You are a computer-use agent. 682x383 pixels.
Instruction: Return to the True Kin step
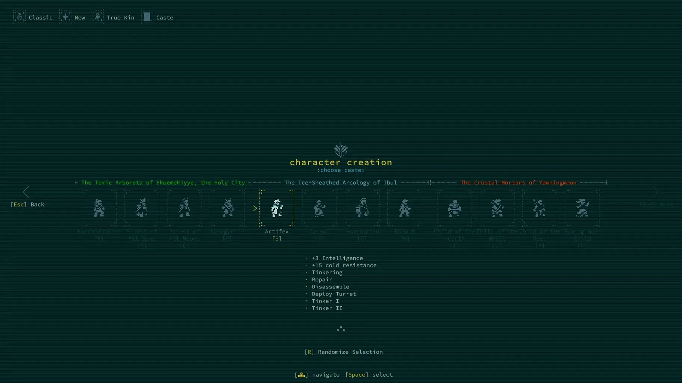pos(120,18)
